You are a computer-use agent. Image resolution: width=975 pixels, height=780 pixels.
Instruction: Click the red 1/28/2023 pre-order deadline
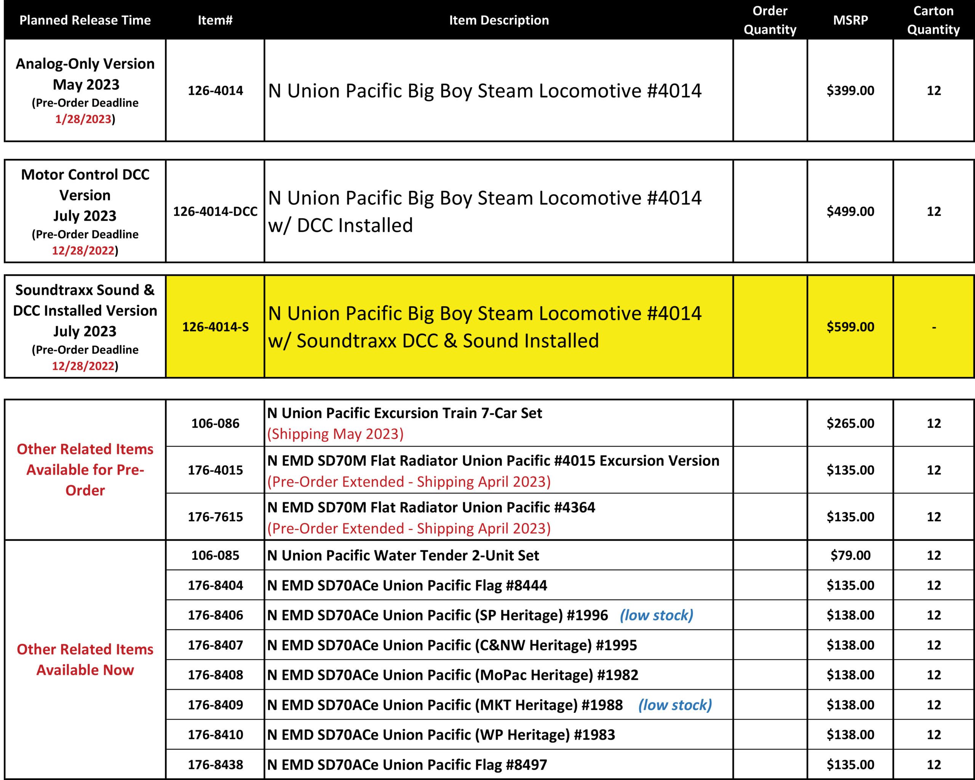[83, 119]
